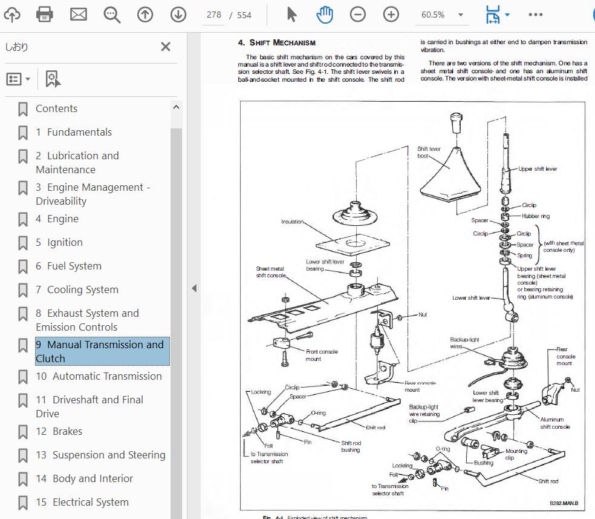595x519 pixels.
Task: Click the page number field 278
Action: [x=213, y=15]
